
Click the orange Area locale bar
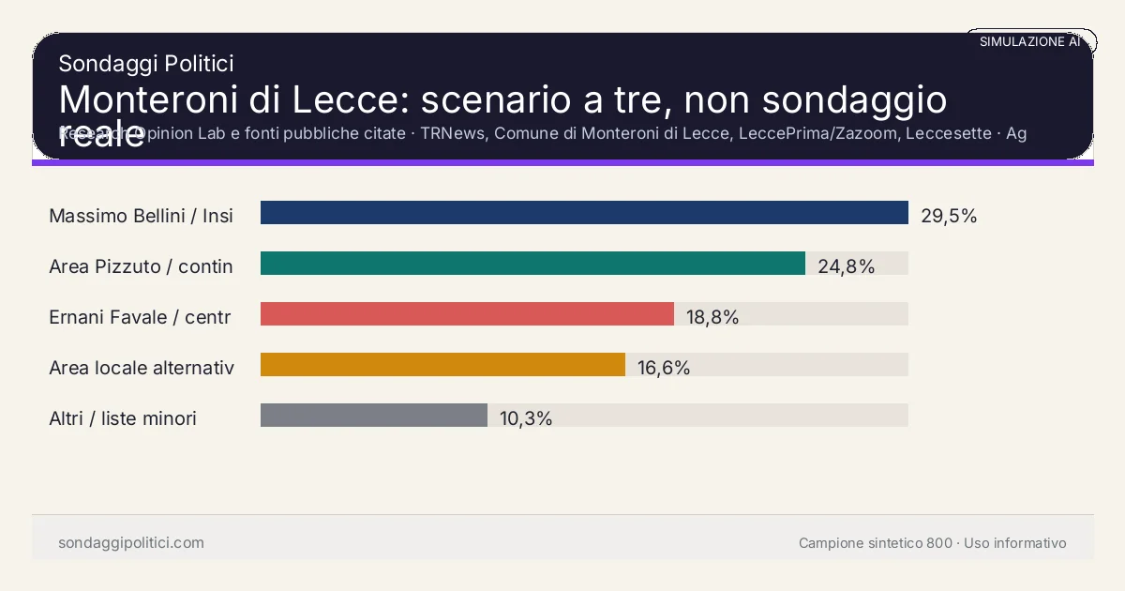tap(442, 365)
